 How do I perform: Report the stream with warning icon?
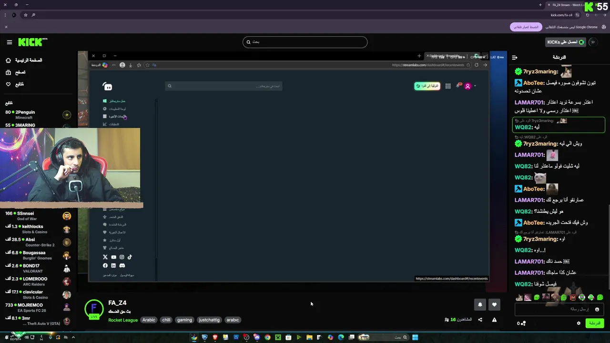tap(494, 320)
